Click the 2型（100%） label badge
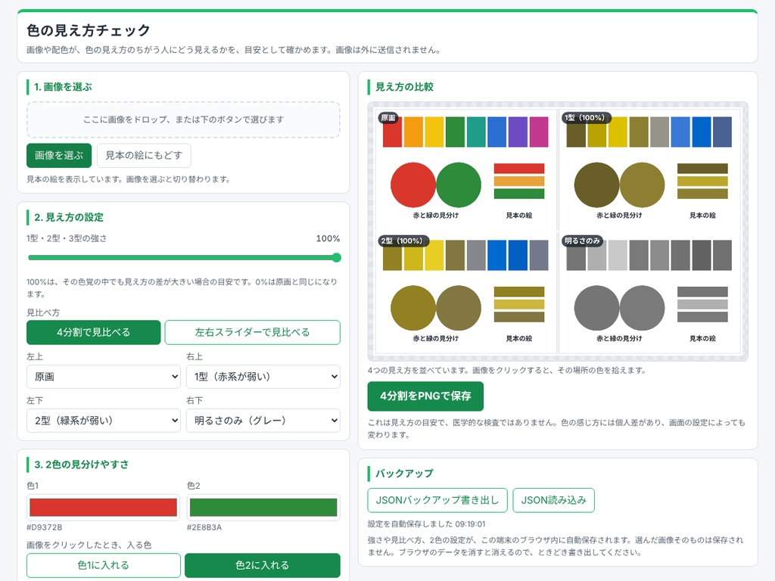The width and height of the screenshot is (775, 581). (403, 241)
